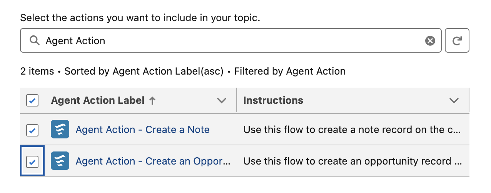Open the Agent Action Label column dropdown

click(221, 101)
